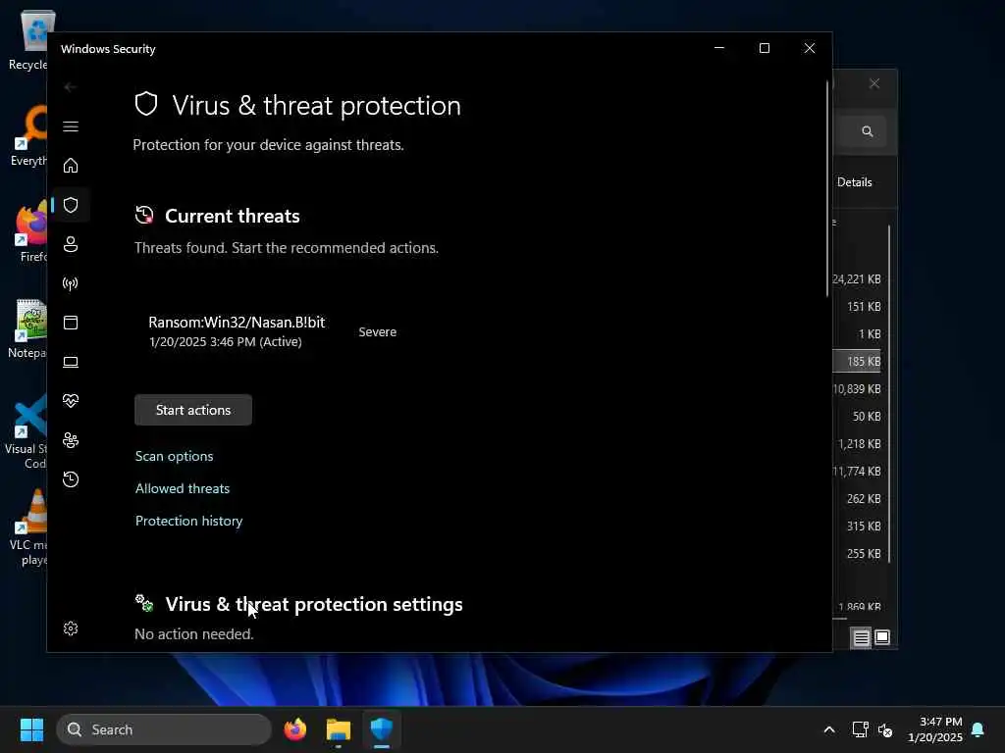Click the taskbar Search box
1005x753 pixels.
click(164, 729)
